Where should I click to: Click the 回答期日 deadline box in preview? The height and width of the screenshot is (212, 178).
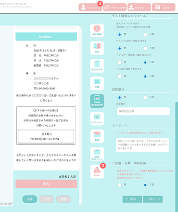46,136
